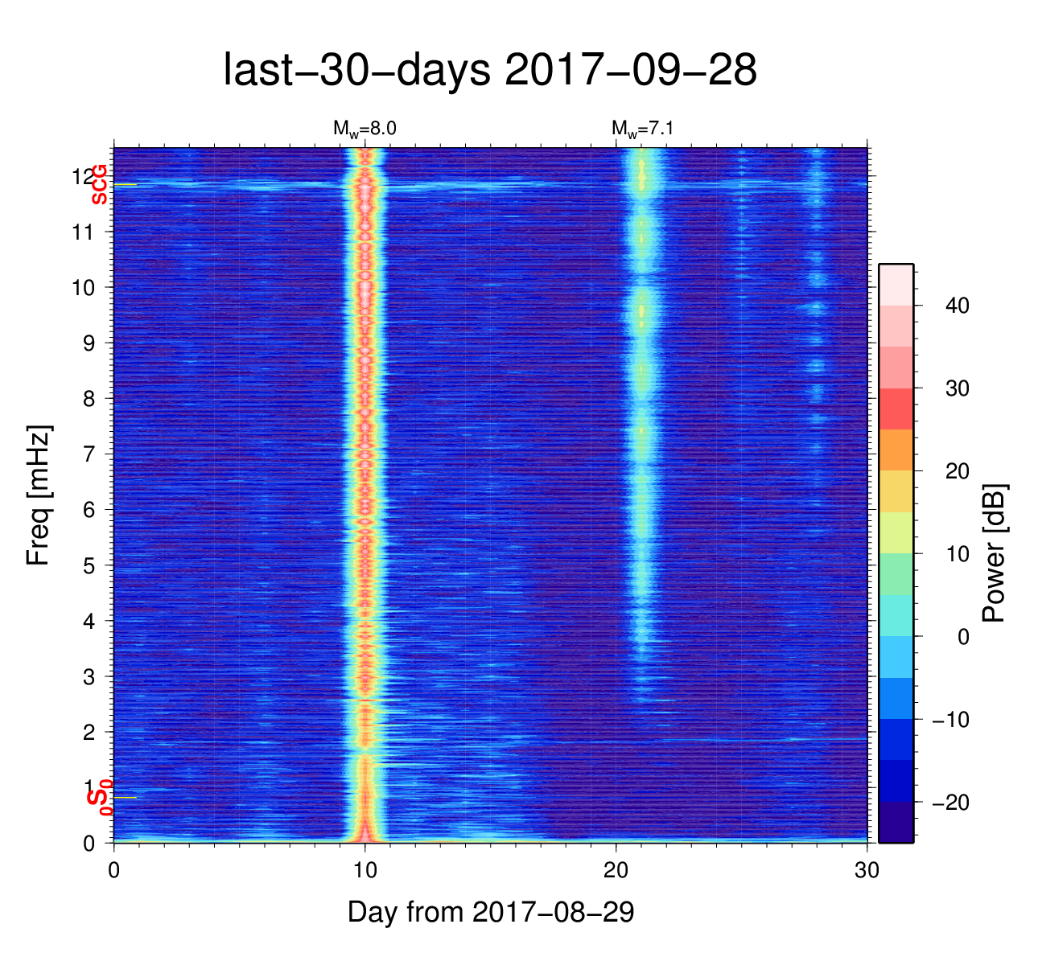Click the 40 tick label on colorbar
Image resolution: width=1038 pixels, height=957 pixels.
[958, 306]
